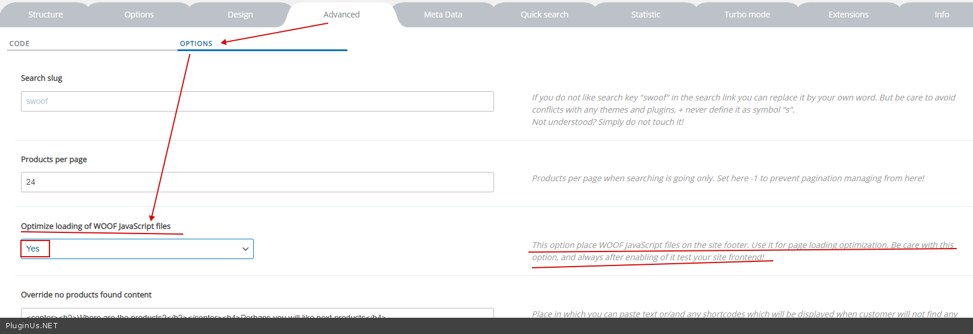973x334 pixels.
Task: Open the Statistic tab
Action: [645, 15]
